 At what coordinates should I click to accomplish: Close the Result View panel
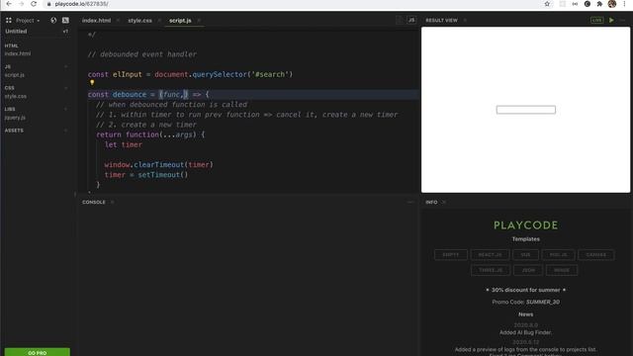click(x=465, y=20)
